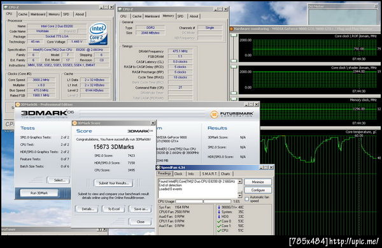Close the score dialog with Close button
The height and width of the screenshot is (248, 382).
[140, 222]
